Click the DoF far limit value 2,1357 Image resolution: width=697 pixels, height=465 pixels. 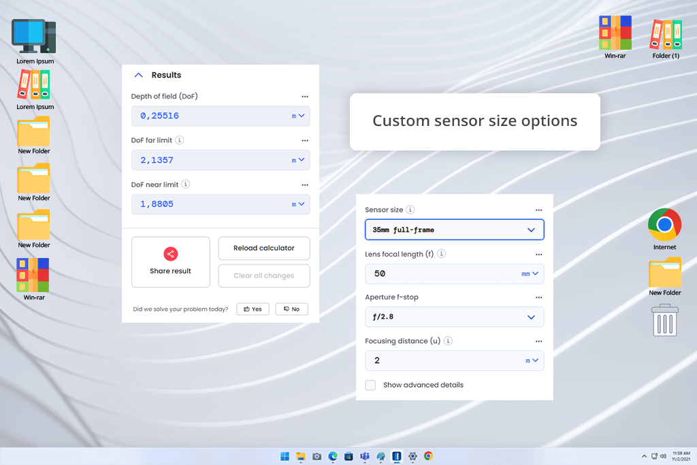coord(157,160)
